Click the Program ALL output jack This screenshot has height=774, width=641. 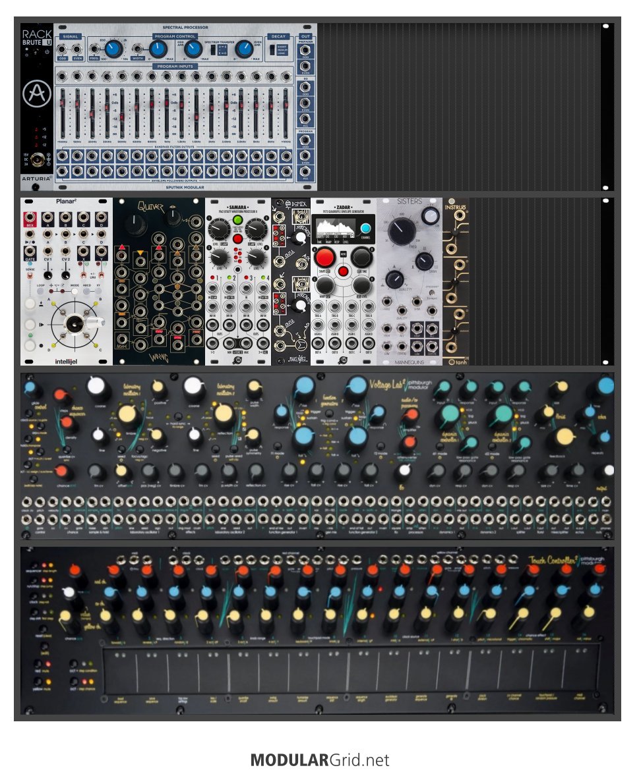(x=305, y=171)
